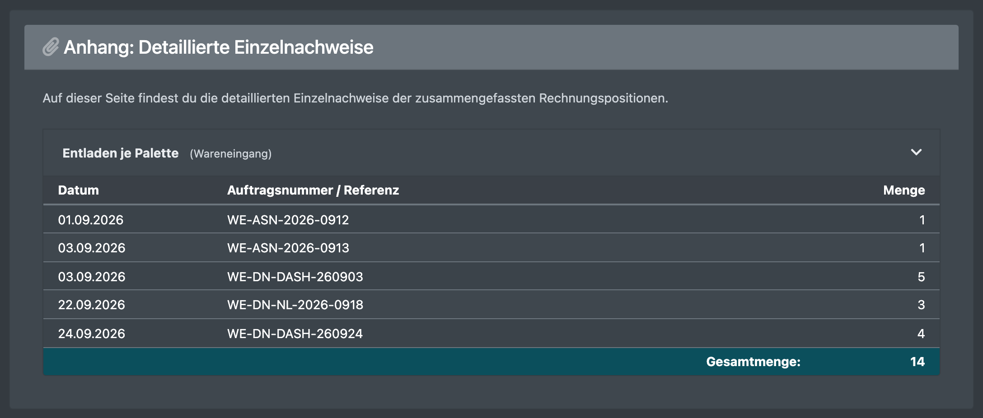Image resolution: width=983 pixels, height=418 pixels.
Task: Click the Menge column header
Action: click(904, 190)
